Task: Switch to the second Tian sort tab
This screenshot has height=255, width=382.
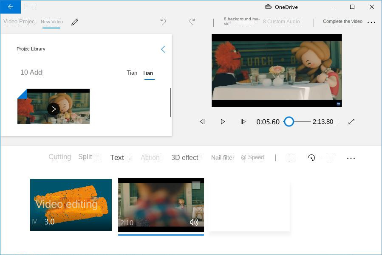Action: point(148,73)
